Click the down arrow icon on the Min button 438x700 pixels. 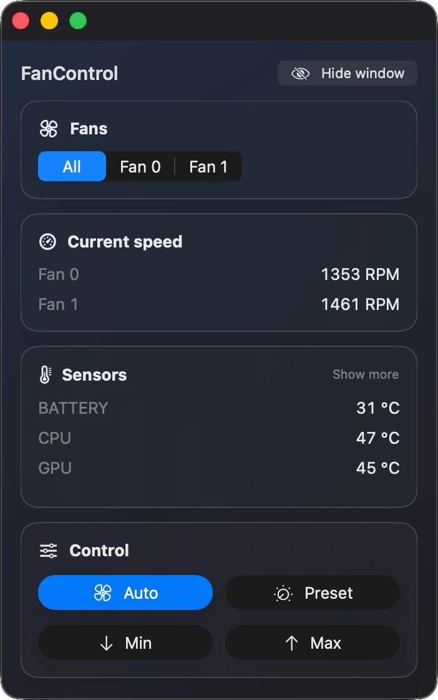tap(107, 642)
